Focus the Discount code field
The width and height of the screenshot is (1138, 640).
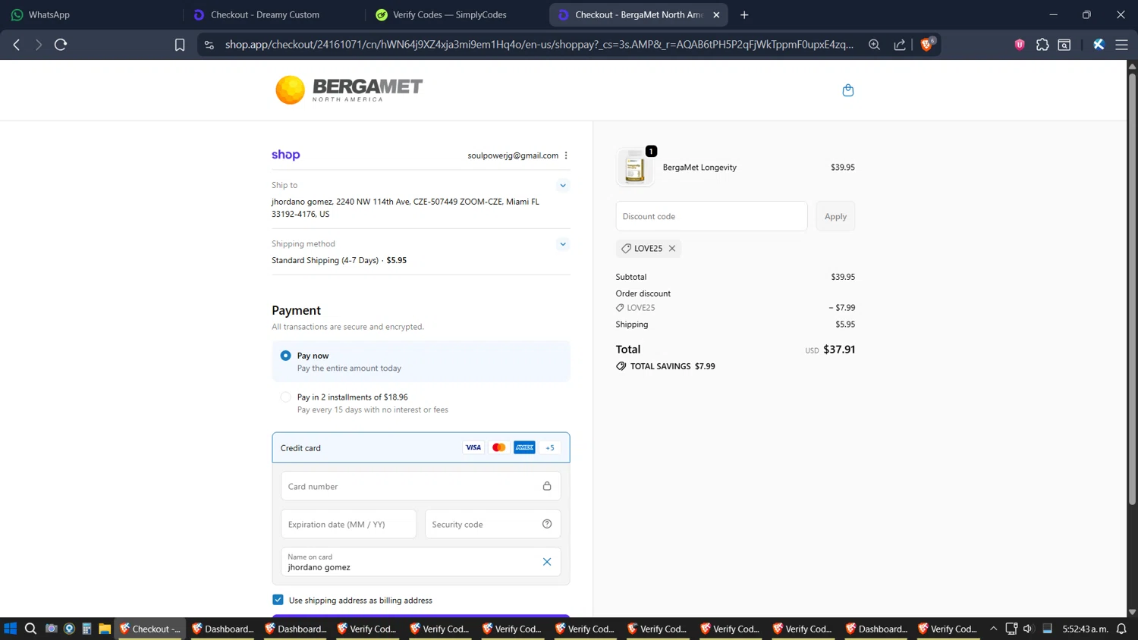(712, 216)
